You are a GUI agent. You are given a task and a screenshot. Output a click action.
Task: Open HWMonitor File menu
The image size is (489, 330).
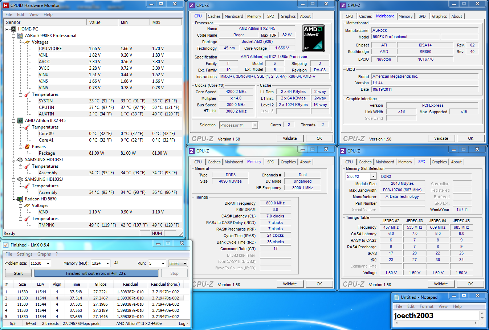pos(9,15)
